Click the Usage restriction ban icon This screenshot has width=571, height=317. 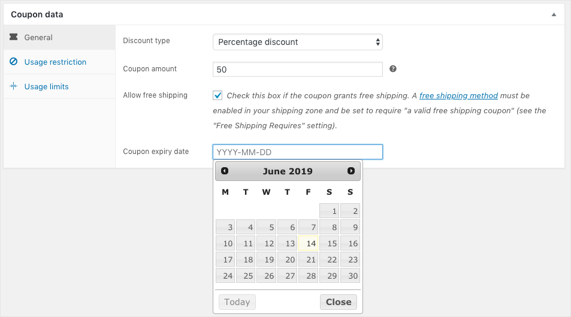tap(13, 62)
